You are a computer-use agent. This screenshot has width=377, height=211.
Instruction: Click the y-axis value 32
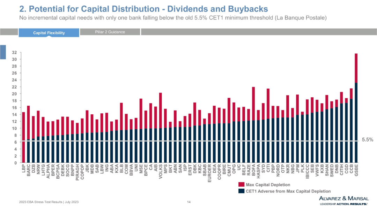coord(14,52)
